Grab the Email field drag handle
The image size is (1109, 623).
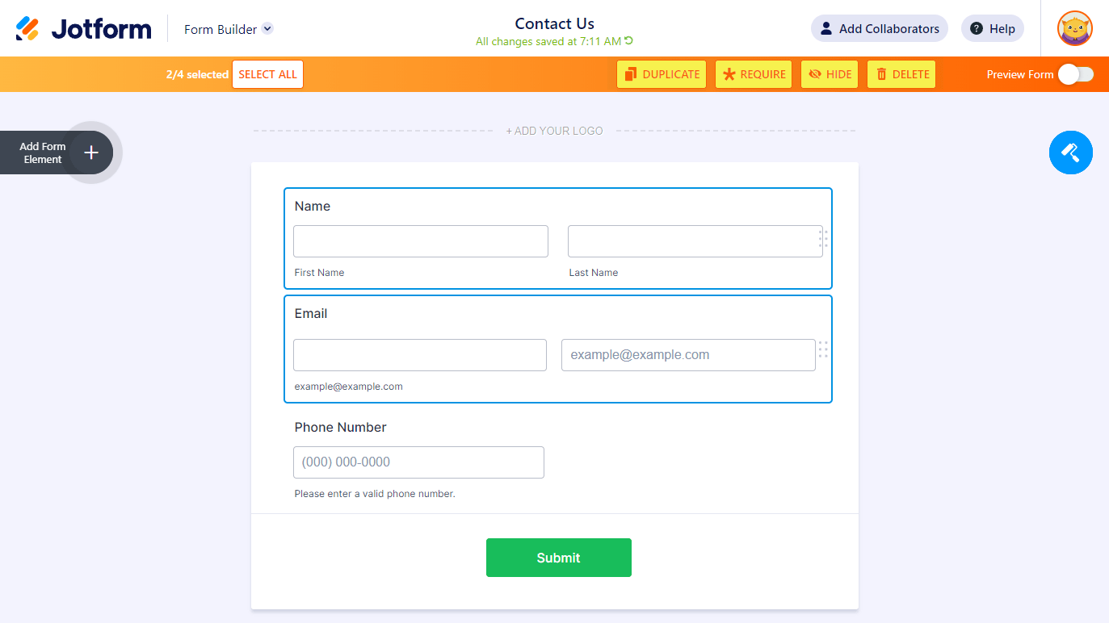pyautogui.click(x=823, y=349)
